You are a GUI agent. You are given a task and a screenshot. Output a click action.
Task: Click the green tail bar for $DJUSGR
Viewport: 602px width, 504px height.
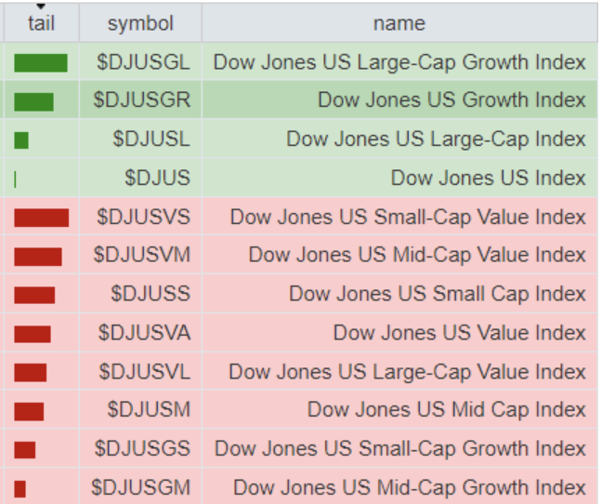pyautogui.click(x=34, y=101)
